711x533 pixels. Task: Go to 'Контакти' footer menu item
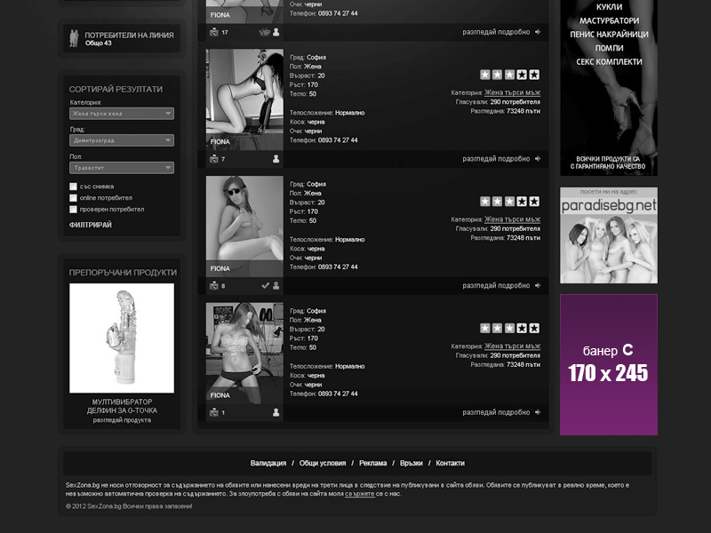[450, 463]
